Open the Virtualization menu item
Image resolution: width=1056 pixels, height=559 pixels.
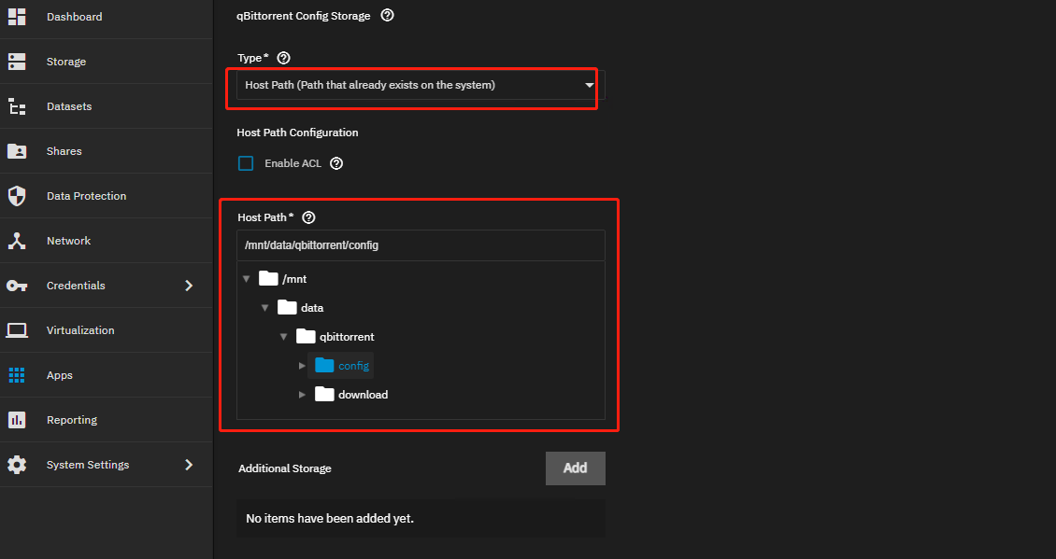pos(107,330)
